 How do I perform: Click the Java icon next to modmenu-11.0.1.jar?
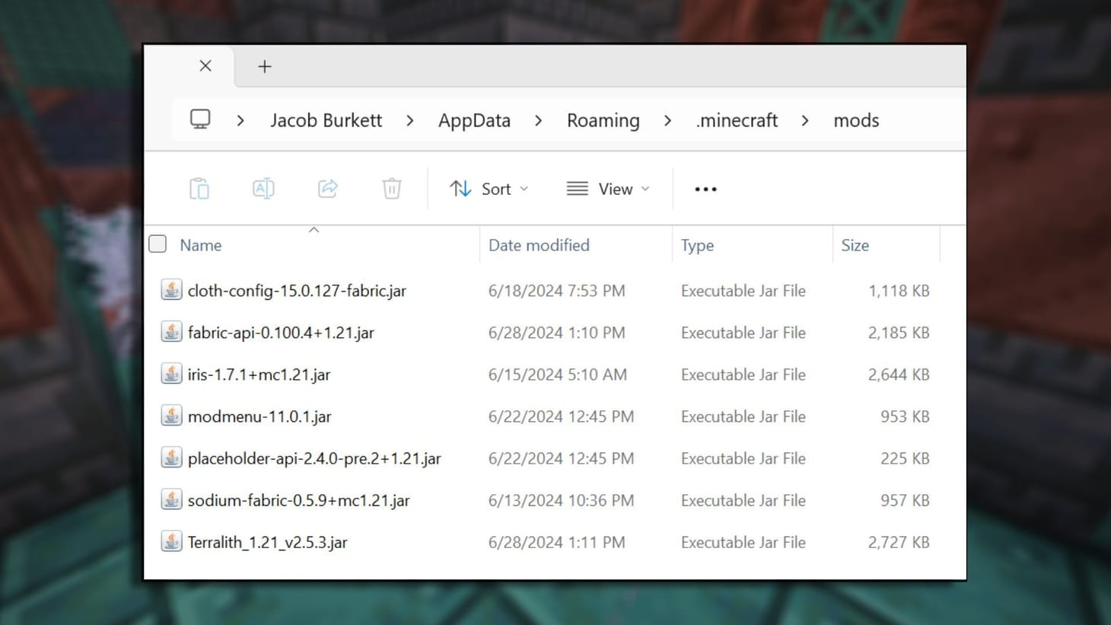pyautogui.click(x=171, y=416)
